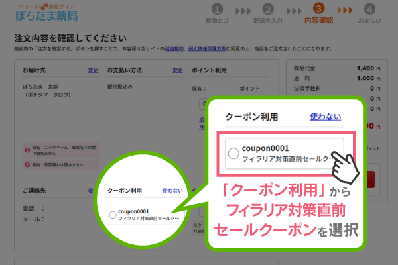Click the 注文内容を確認してください heading
This screenshot has height=265, width=398.
70,38
